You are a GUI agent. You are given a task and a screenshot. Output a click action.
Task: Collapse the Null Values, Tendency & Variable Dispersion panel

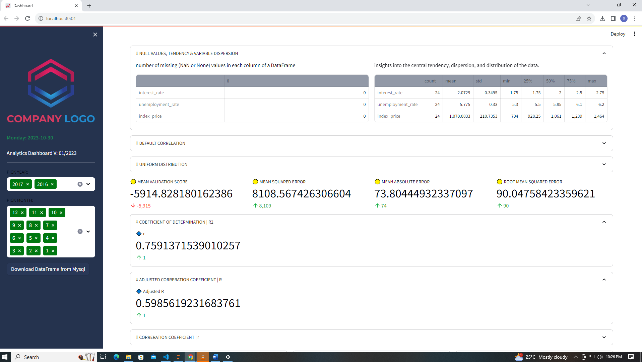[604, 53]
